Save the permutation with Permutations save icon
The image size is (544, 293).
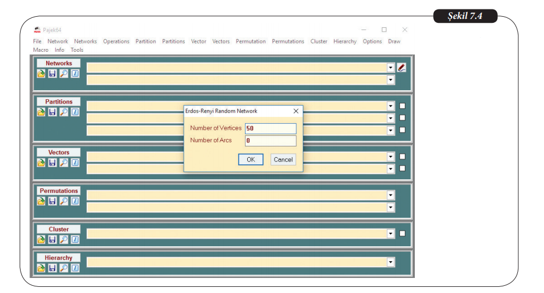point(52,201)
